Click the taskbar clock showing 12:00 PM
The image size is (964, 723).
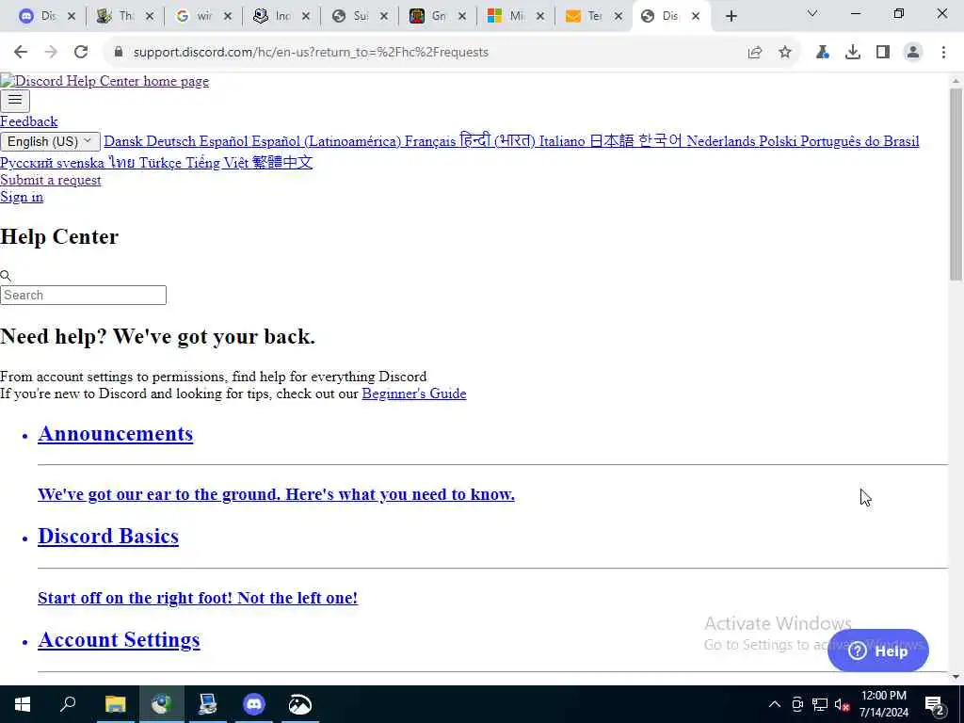click(883, 704)
